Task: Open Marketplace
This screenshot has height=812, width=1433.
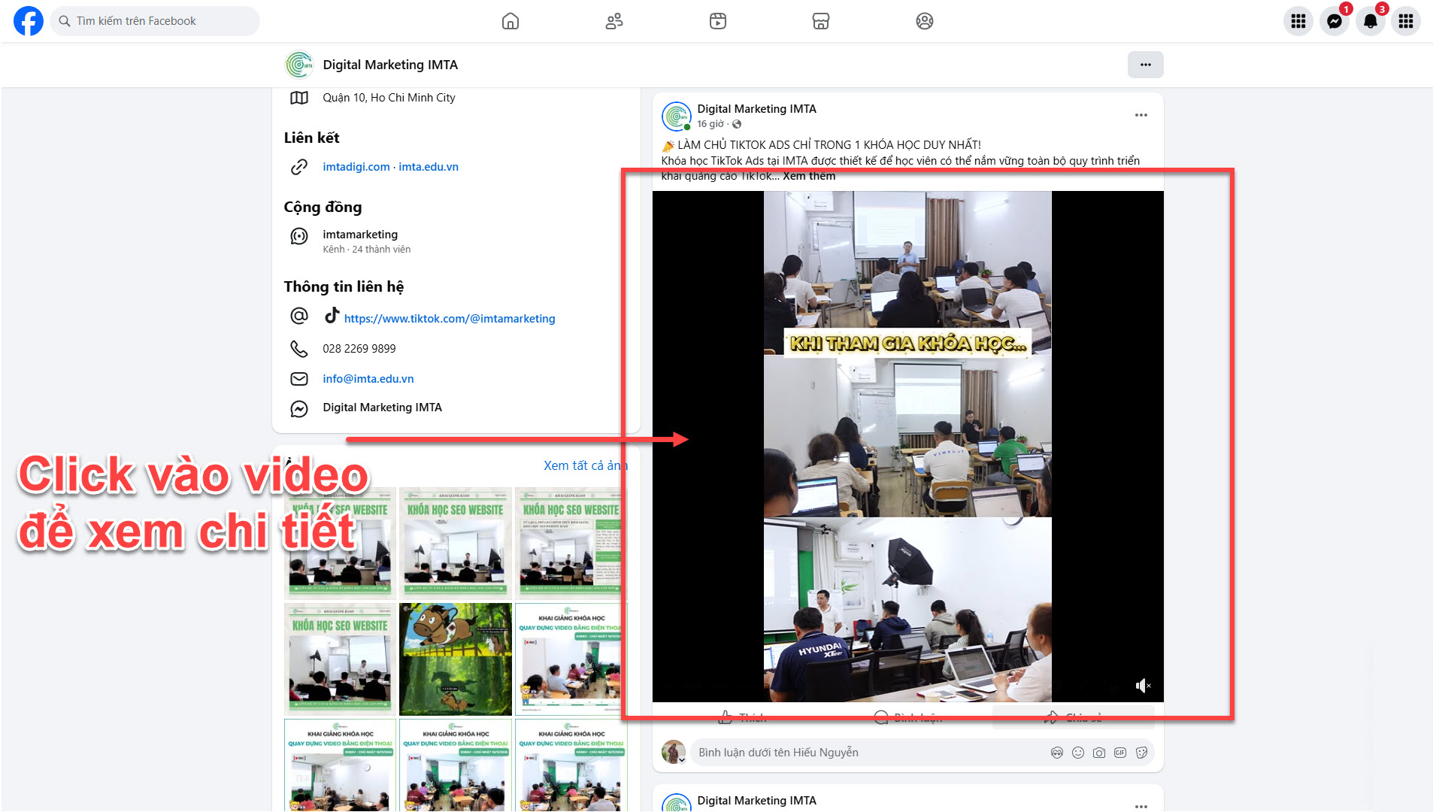Action: pos(821,21)
